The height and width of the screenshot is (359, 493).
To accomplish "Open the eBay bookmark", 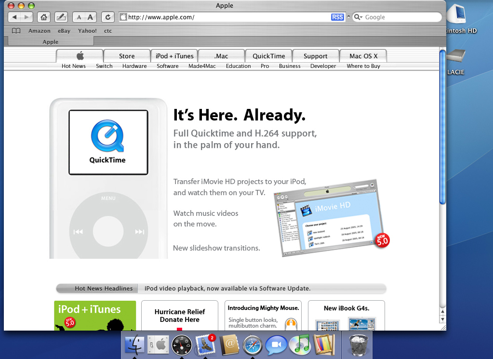I will click(64, 31).
